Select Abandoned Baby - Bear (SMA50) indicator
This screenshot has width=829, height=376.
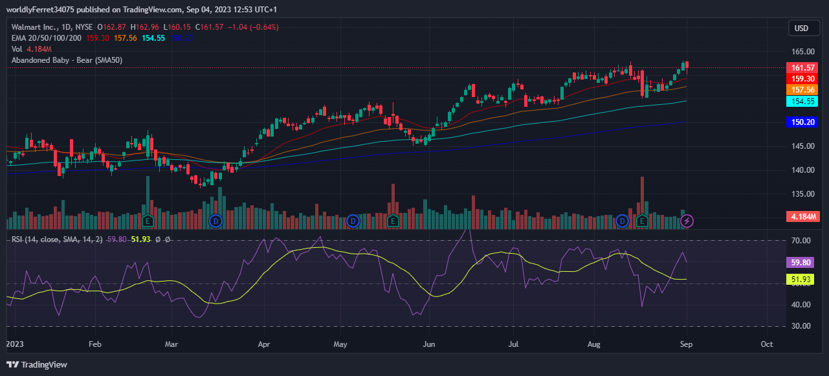pyautogui.click(x=67, y=60)
